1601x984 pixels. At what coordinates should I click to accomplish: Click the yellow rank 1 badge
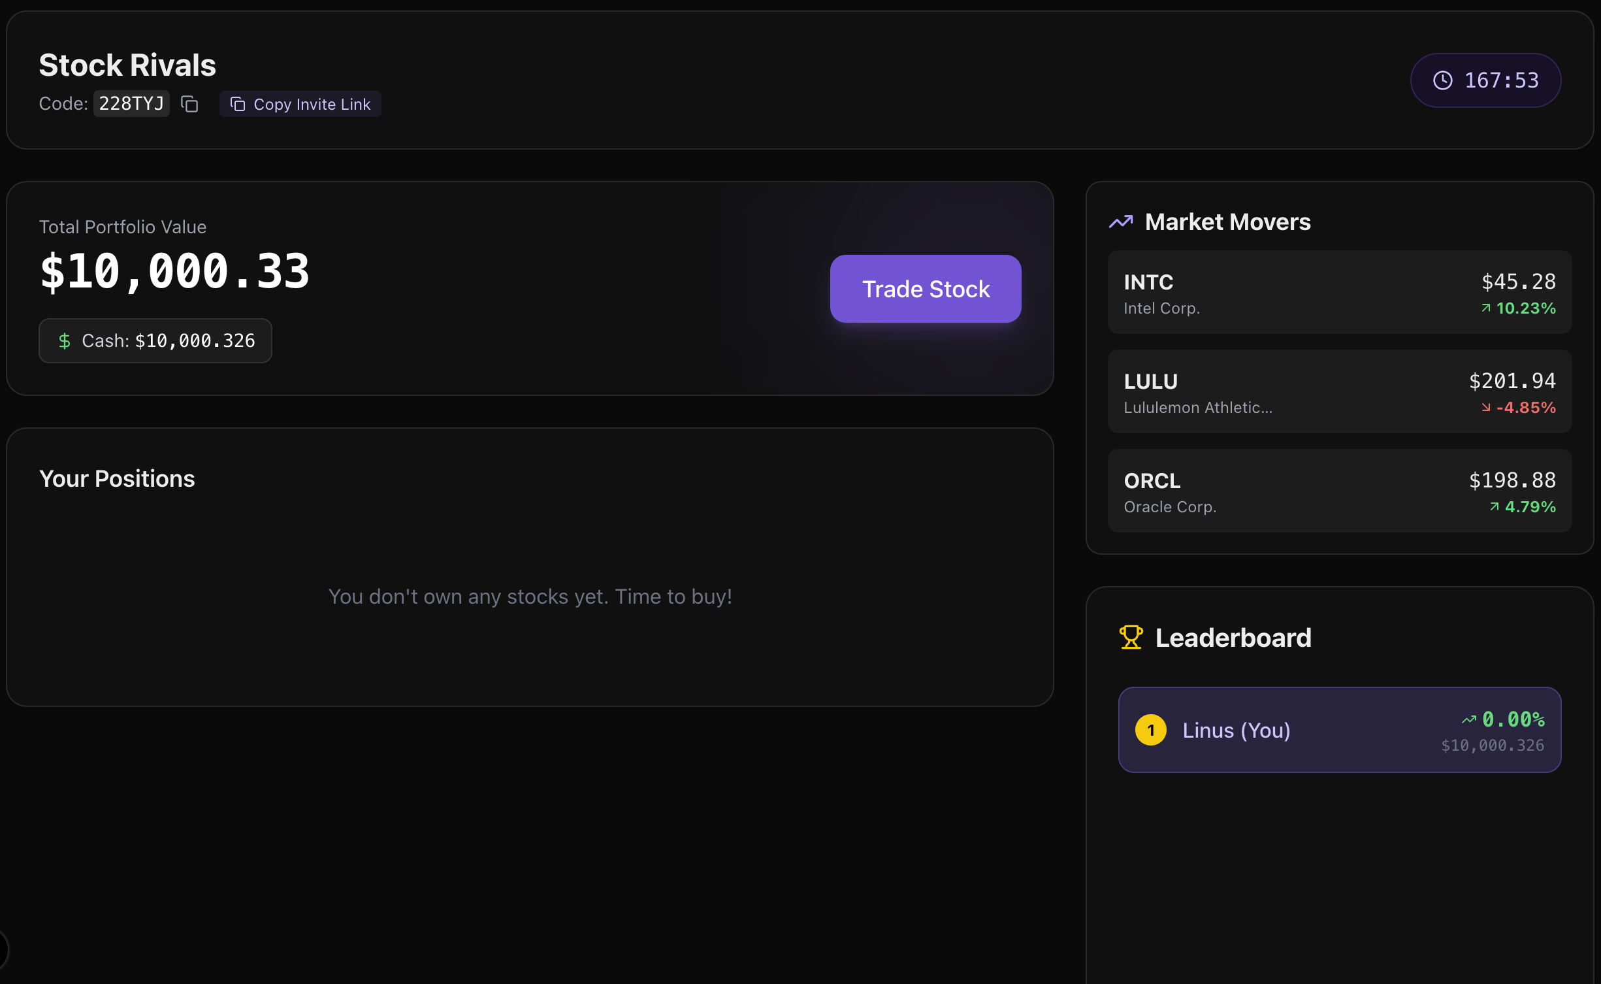(x=1150, y=730)
